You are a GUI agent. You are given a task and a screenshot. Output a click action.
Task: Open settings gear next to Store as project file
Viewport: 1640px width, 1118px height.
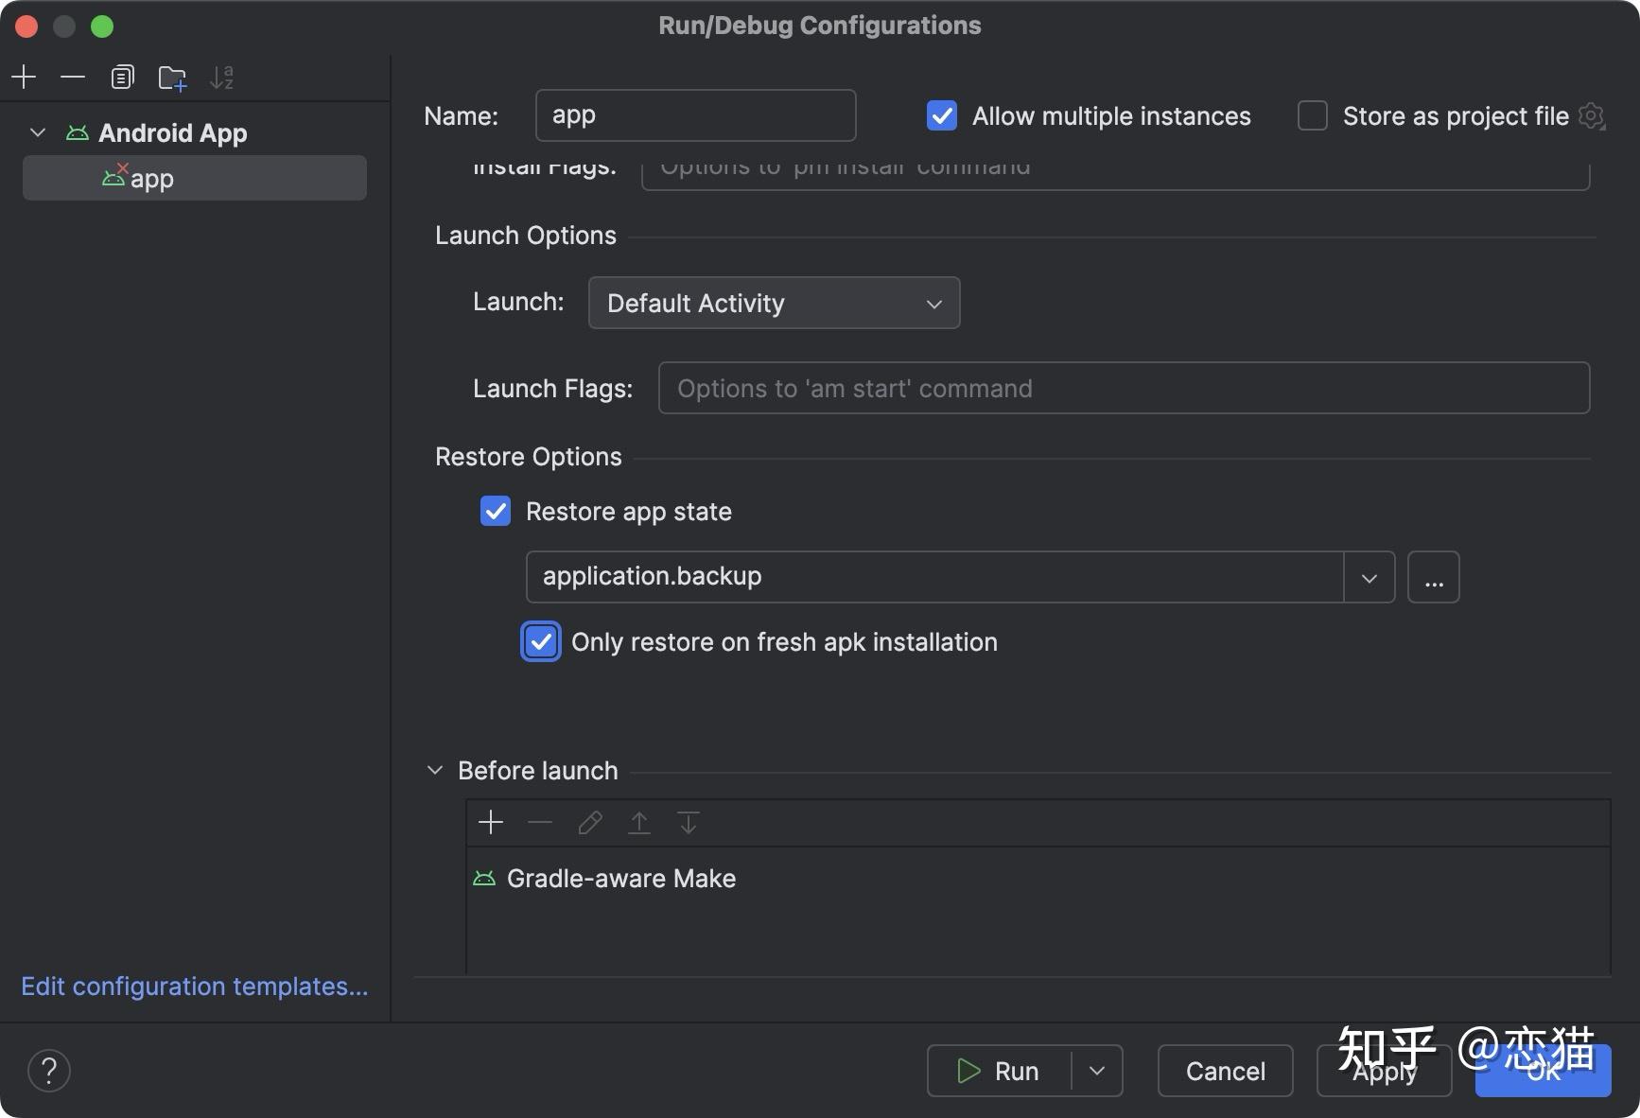[x=1593, y=115]
